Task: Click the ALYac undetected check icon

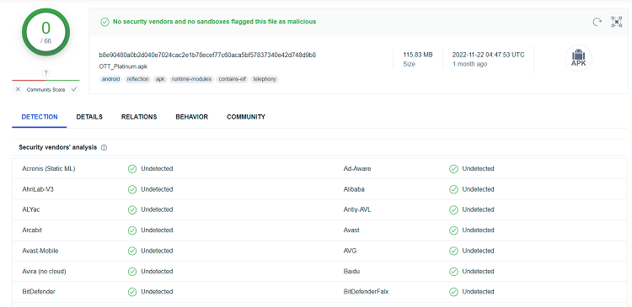Action: 132,209
